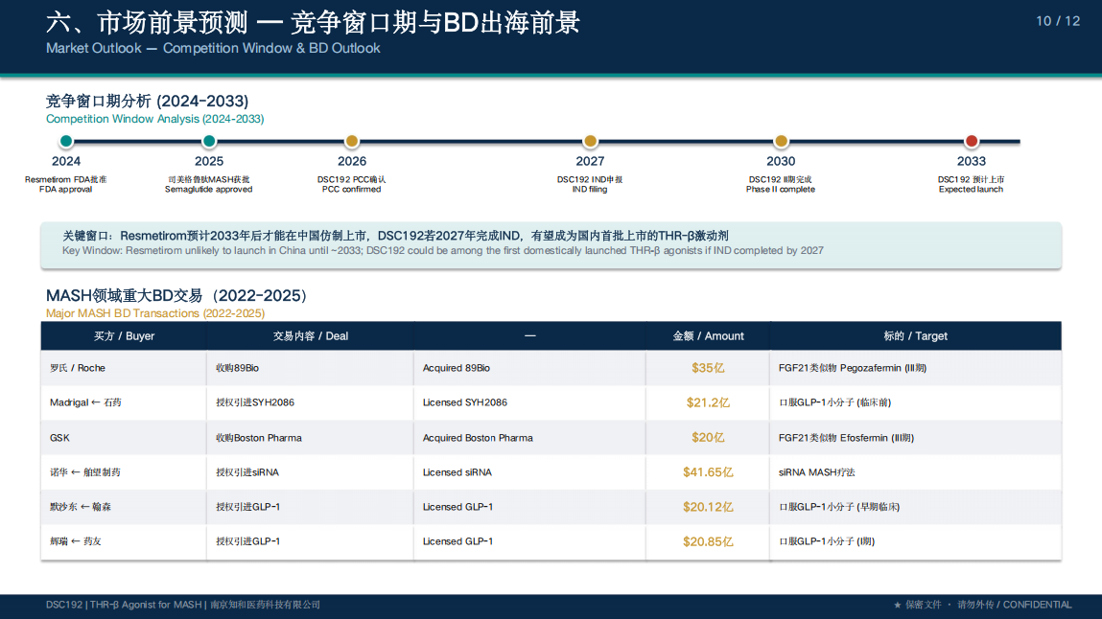Viewport: 1102px width, 619px height.
Task: Select 'Major MASH BD Transactions (2022-2025)' subheading
Action: pos(155,313)
